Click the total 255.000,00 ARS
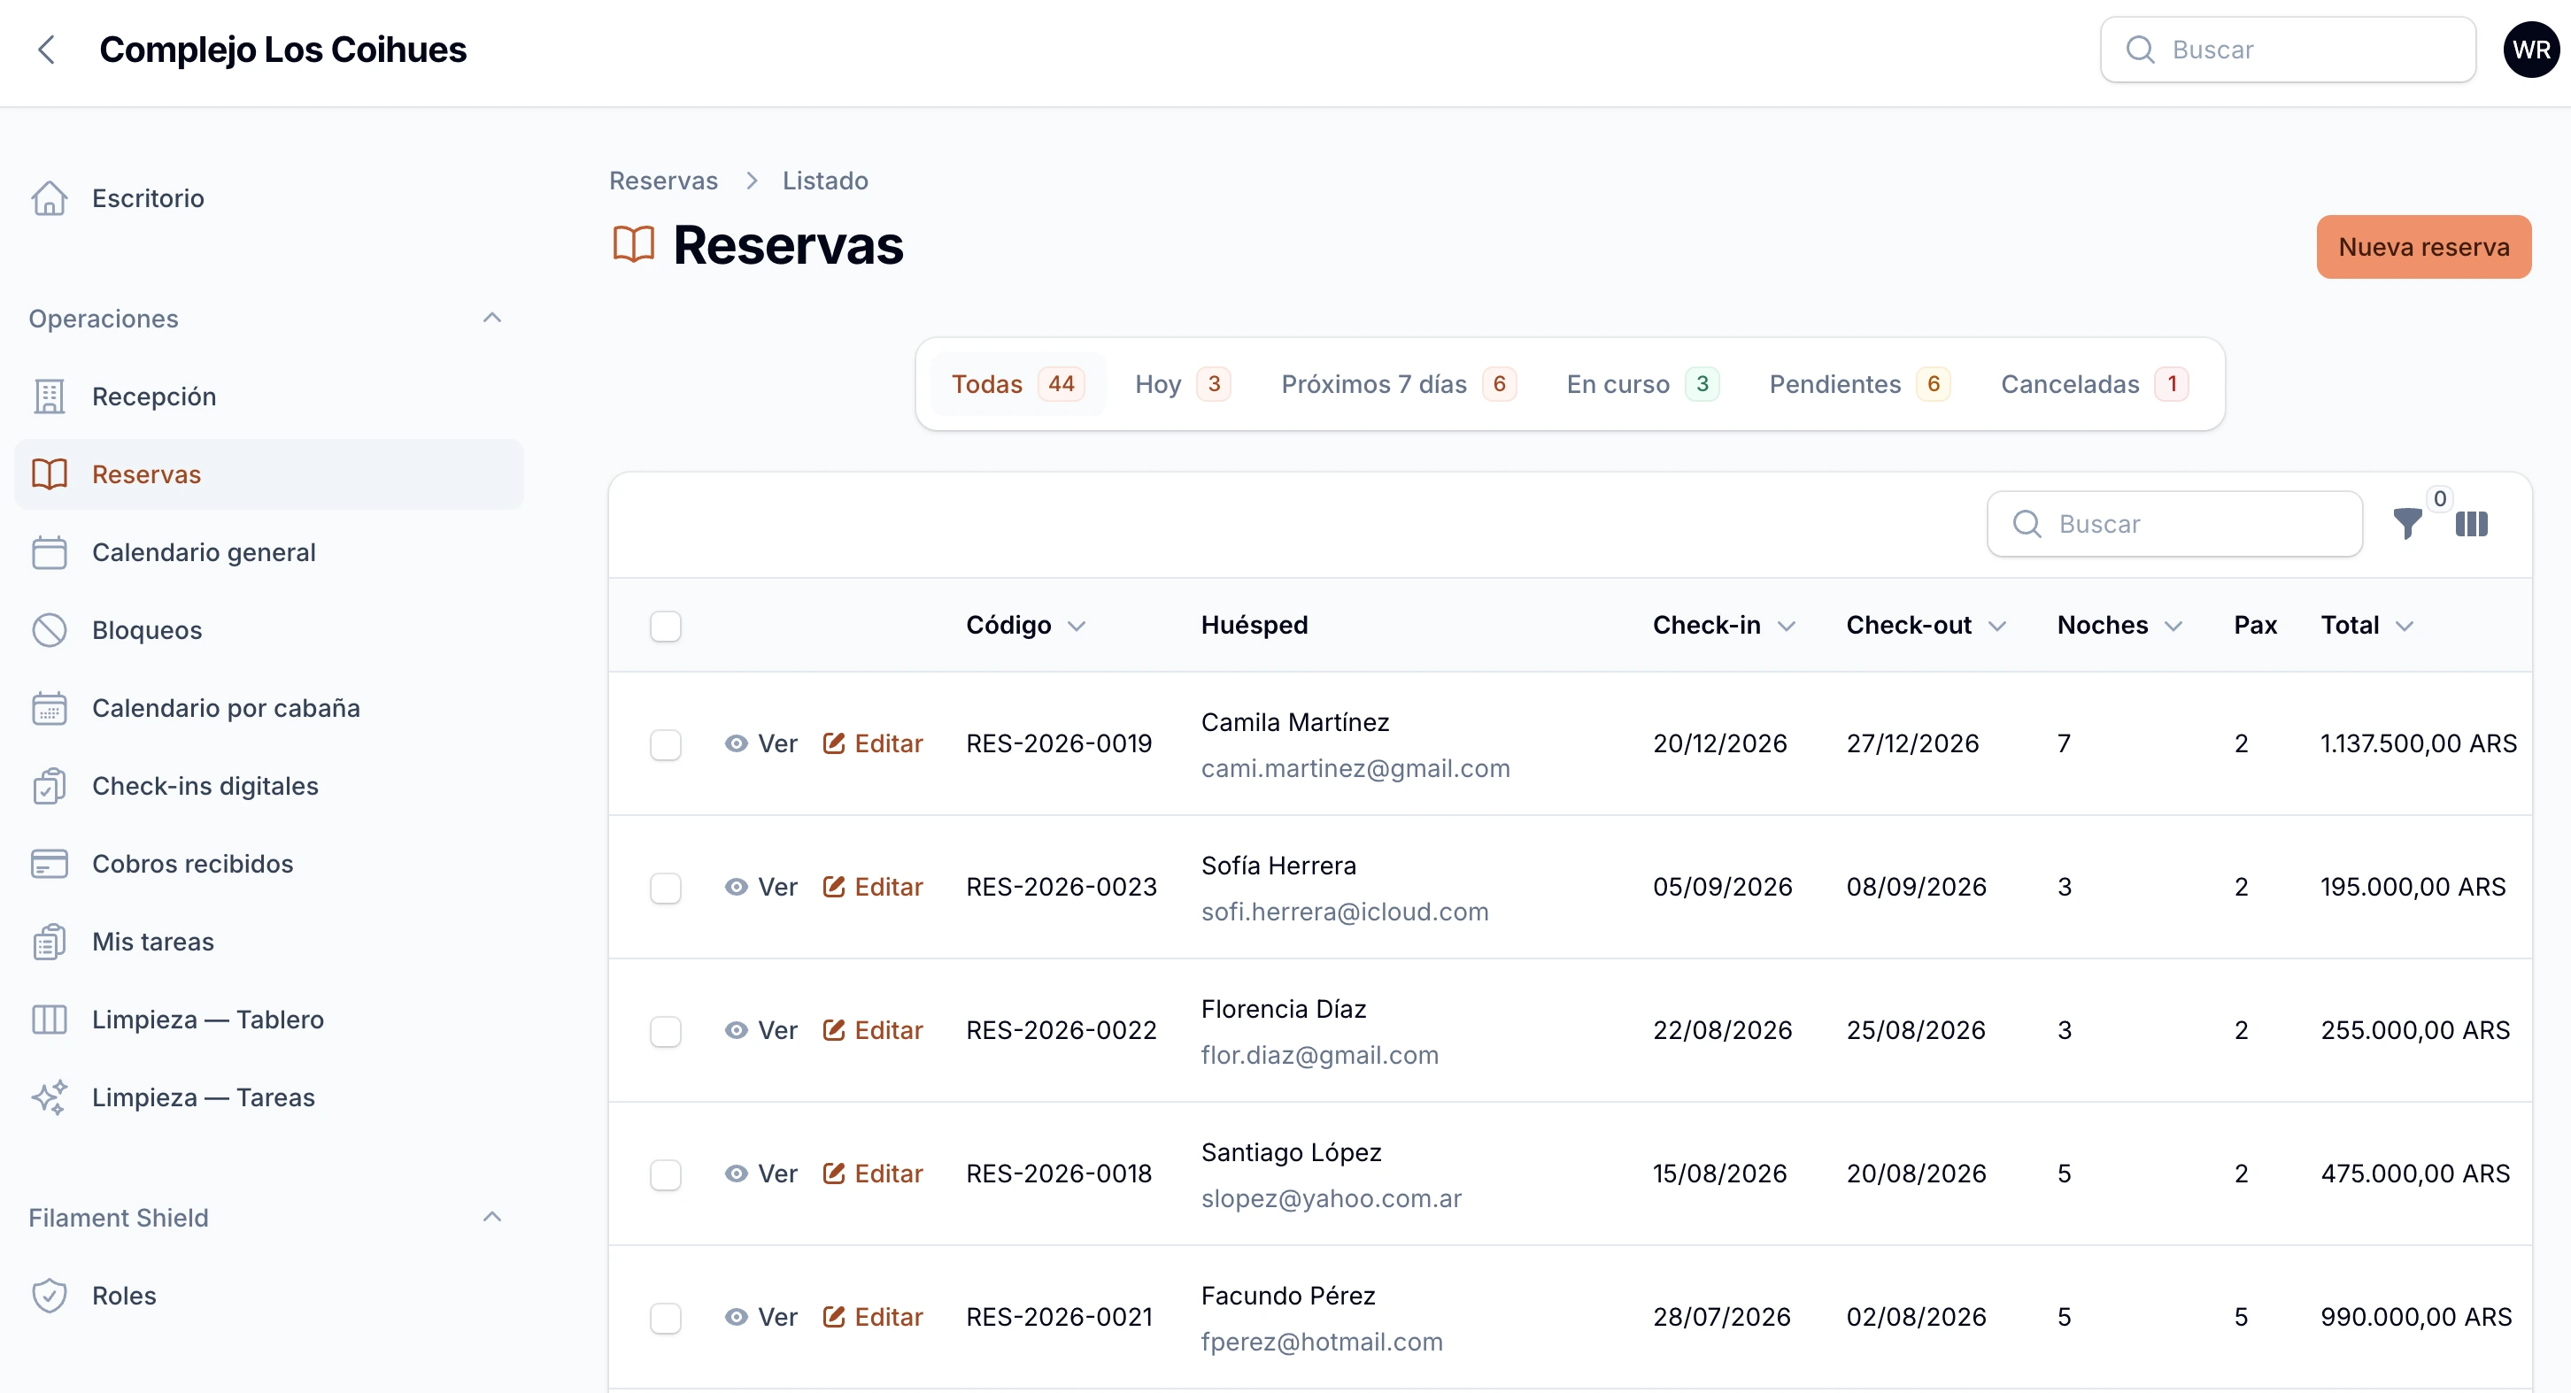The image size is (2571, 1393). 2415,1030
